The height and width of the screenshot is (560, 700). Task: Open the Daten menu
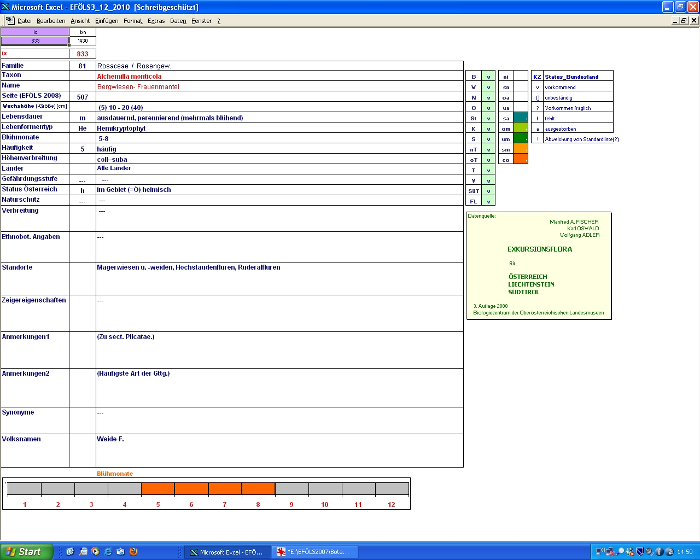click(x=178, y=21)
